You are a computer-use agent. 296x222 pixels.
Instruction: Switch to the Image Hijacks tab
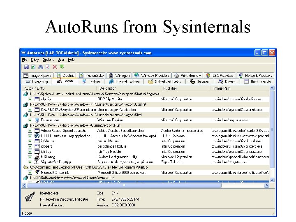37,76
